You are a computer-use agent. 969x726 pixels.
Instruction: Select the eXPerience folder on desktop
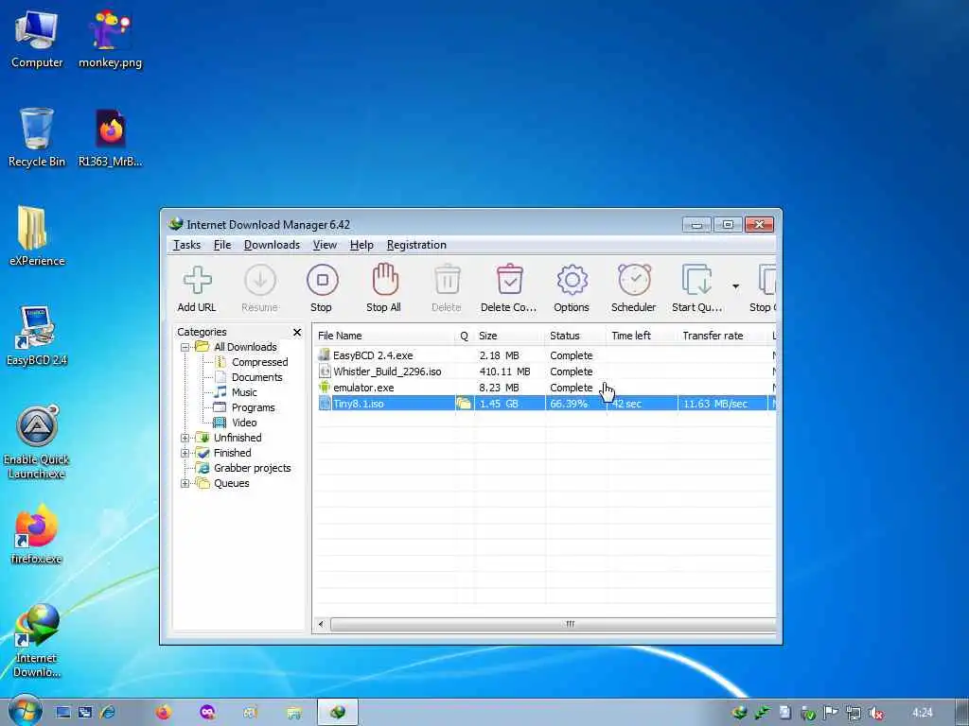[x=37, y=235]
